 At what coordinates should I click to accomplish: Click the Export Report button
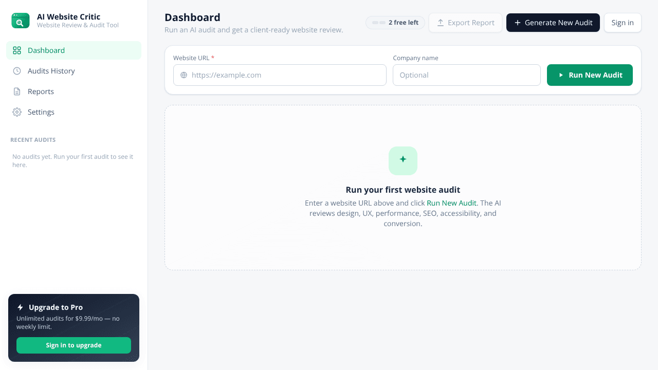pyautogui.click(x=465, y=23)
